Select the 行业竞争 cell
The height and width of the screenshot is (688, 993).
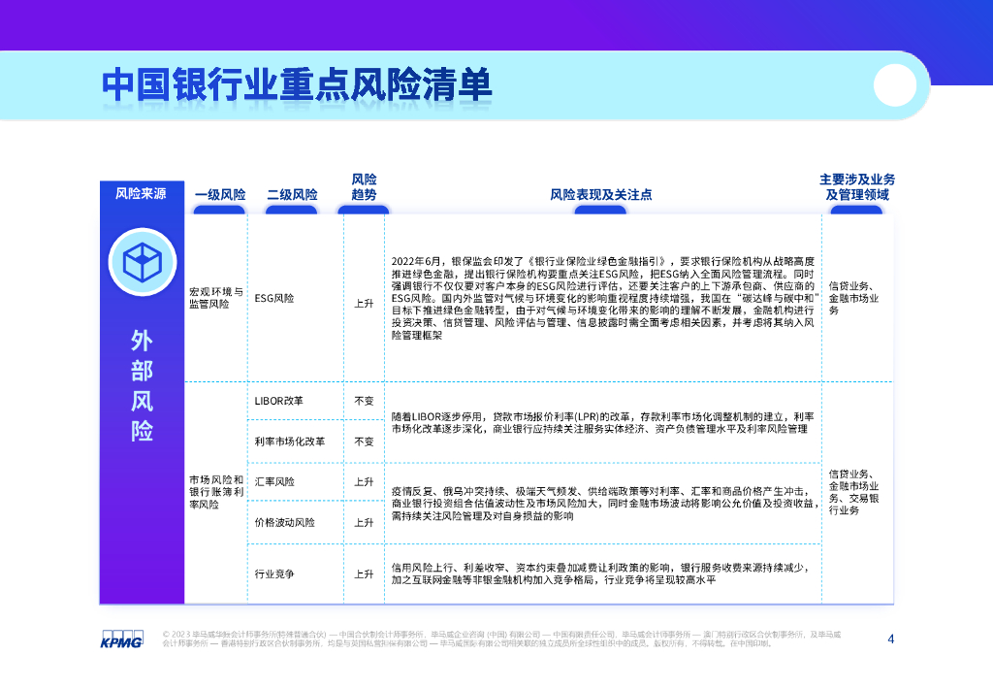274,573
